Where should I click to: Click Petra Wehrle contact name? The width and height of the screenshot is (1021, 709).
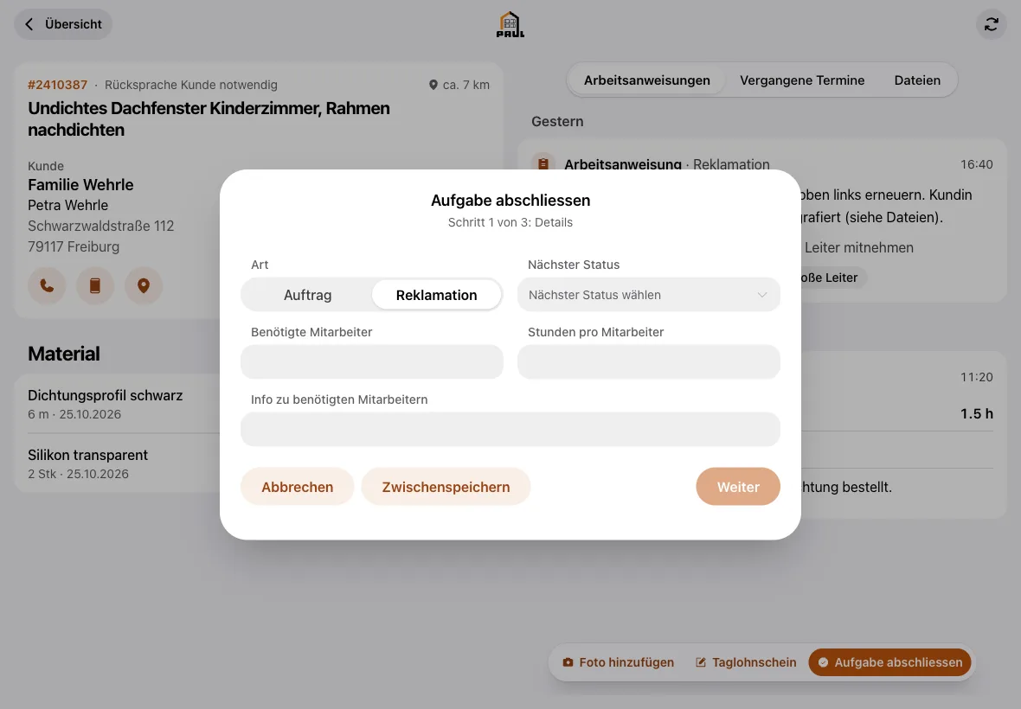tap(67, 205)
